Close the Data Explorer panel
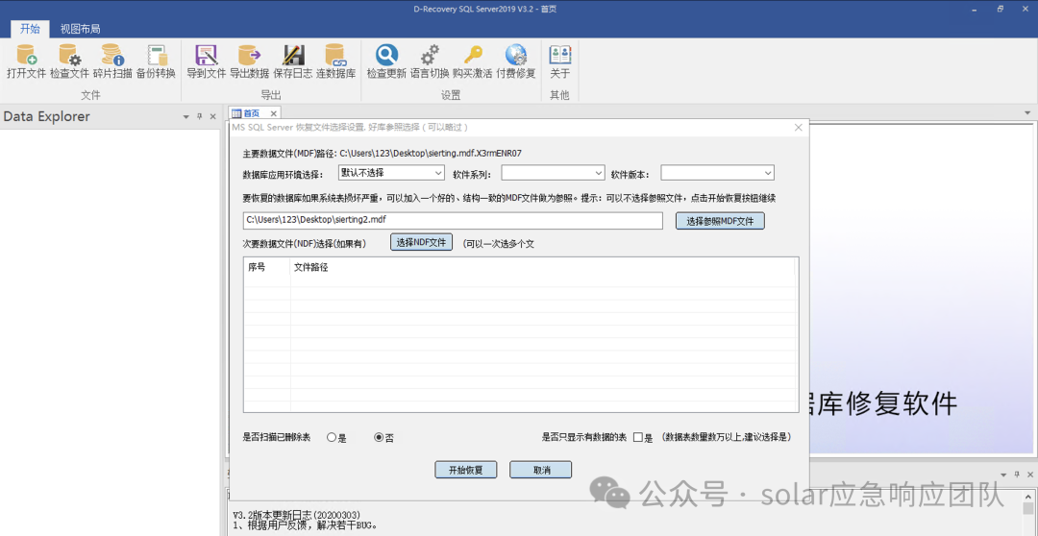 coord(212,116)
